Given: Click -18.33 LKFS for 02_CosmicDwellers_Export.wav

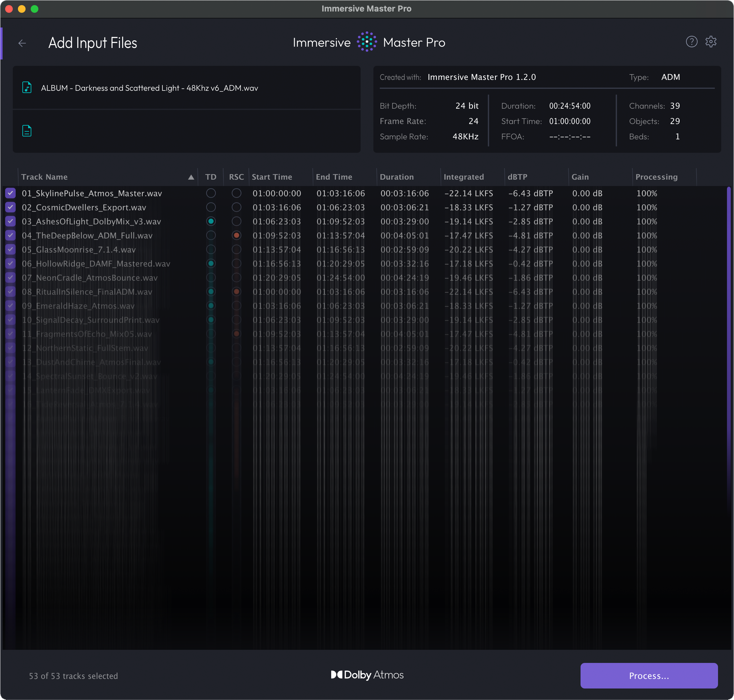Looking at the screenshot, I should pos(469,207).
